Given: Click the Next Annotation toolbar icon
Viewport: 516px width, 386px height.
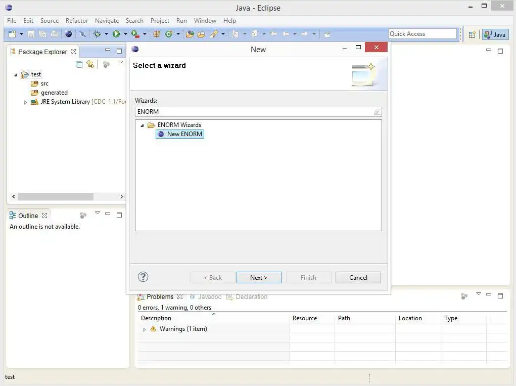Looking at the screenshot, I should 236,34.
